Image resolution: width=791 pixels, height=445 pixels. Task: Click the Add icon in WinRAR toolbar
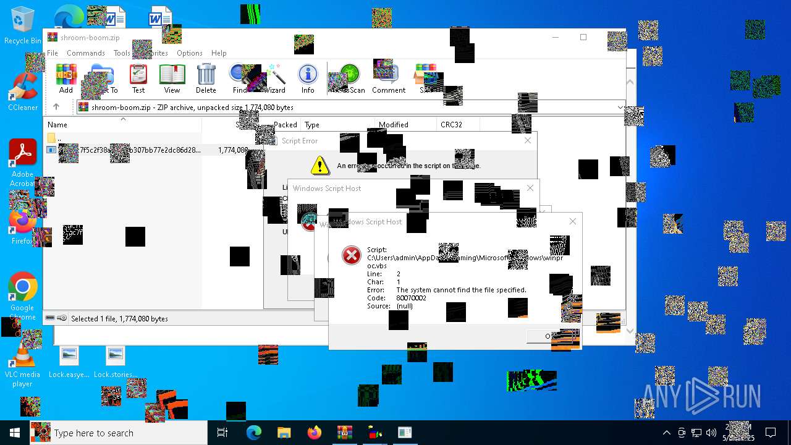point(66,78)
